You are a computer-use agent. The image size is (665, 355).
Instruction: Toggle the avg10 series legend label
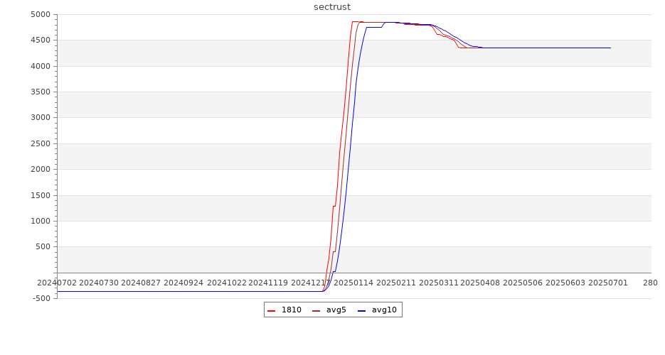384,310
